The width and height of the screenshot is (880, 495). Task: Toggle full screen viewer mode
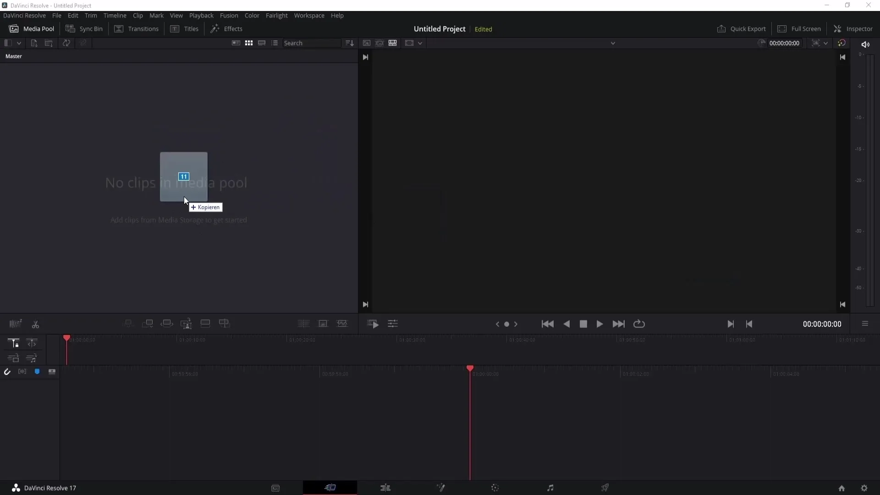tap(799, 28)
